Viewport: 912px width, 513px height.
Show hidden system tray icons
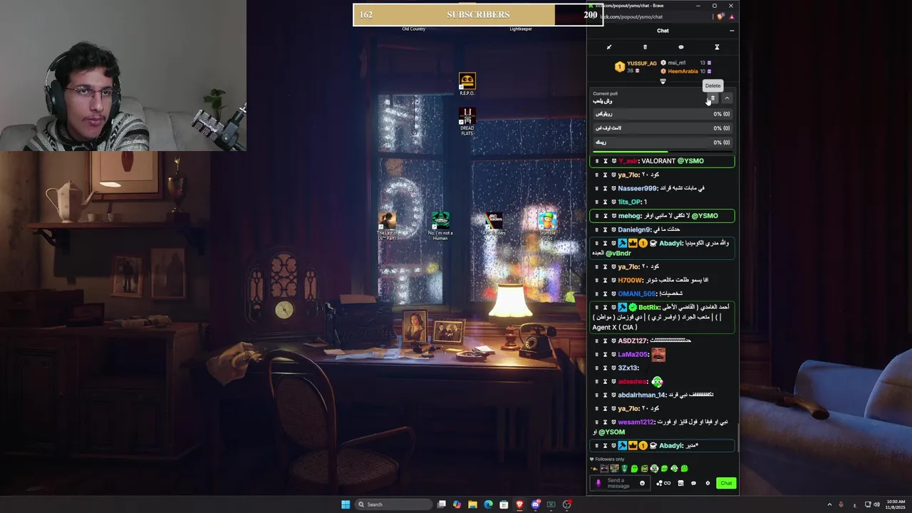829,504
